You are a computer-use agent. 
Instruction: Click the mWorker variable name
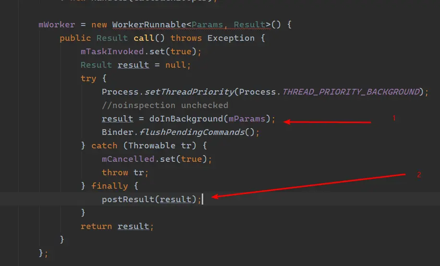[57, 24]
